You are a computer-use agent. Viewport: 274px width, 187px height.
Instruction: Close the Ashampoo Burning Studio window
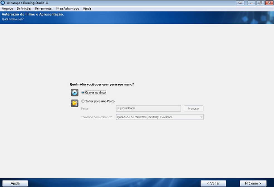[x=269, y=3]
